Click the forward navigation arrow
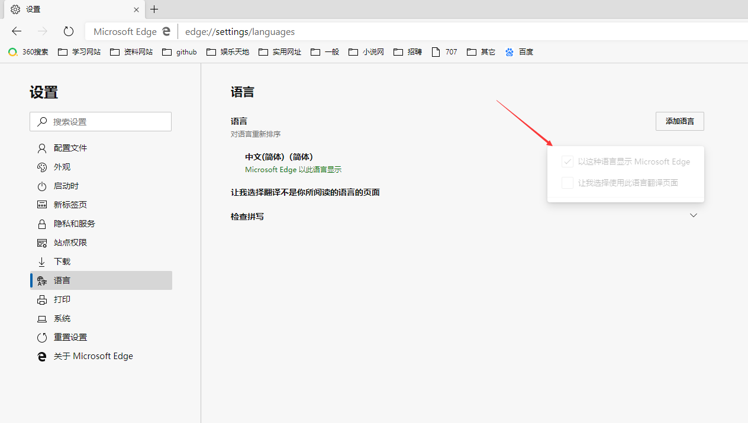 point(43,31)
